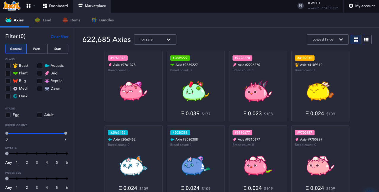Click the Bundles gift icon
Viewport: 379px width, 192px height.
[x=94, y=20]
